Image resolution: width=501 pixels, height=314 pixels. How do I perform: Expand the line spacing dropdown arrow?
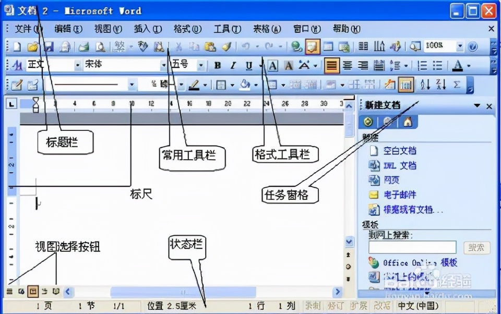pyautogui.click(x=406, y=66)
